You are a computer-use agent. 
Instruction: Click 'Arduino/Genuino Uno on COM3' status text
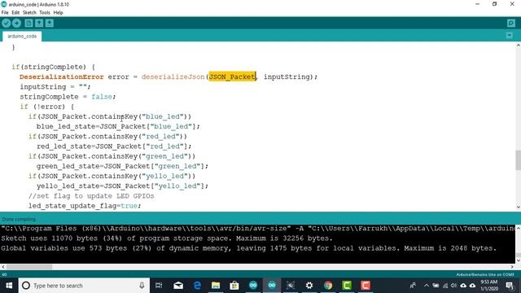[485, 275]
